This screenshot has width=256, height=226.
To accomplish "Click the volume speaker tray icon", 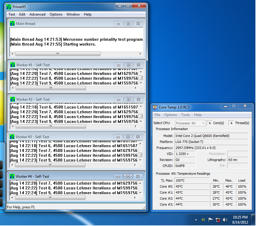I will pyautogui.click(x=225, y=220).
